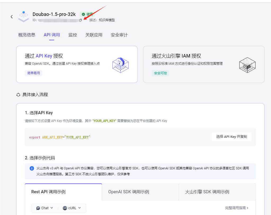Image resolution: width=271 pixels, height=215 pixels.
Task: Click the 火山方舟 v3 API notice text
Action: [143, 171]
